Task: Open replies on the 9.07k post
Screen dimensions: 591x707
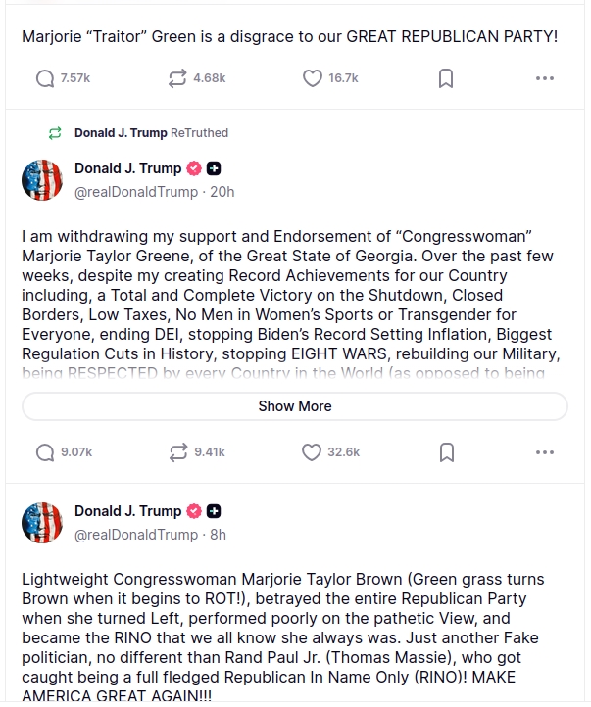Action: click(x=45, y=452)
